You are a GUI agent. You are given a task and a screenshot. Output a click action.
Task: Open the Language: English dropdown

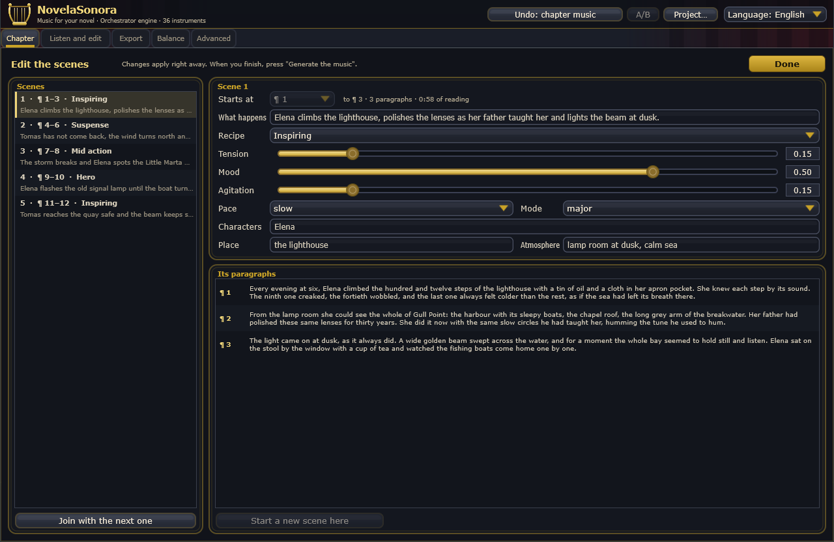tap(775, 14)
